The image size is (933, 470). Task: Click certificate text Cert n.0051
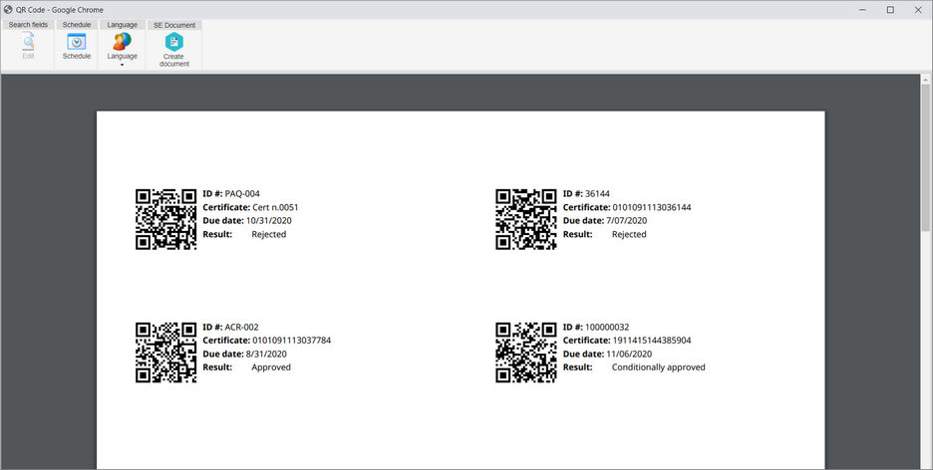tap(275, 207)
